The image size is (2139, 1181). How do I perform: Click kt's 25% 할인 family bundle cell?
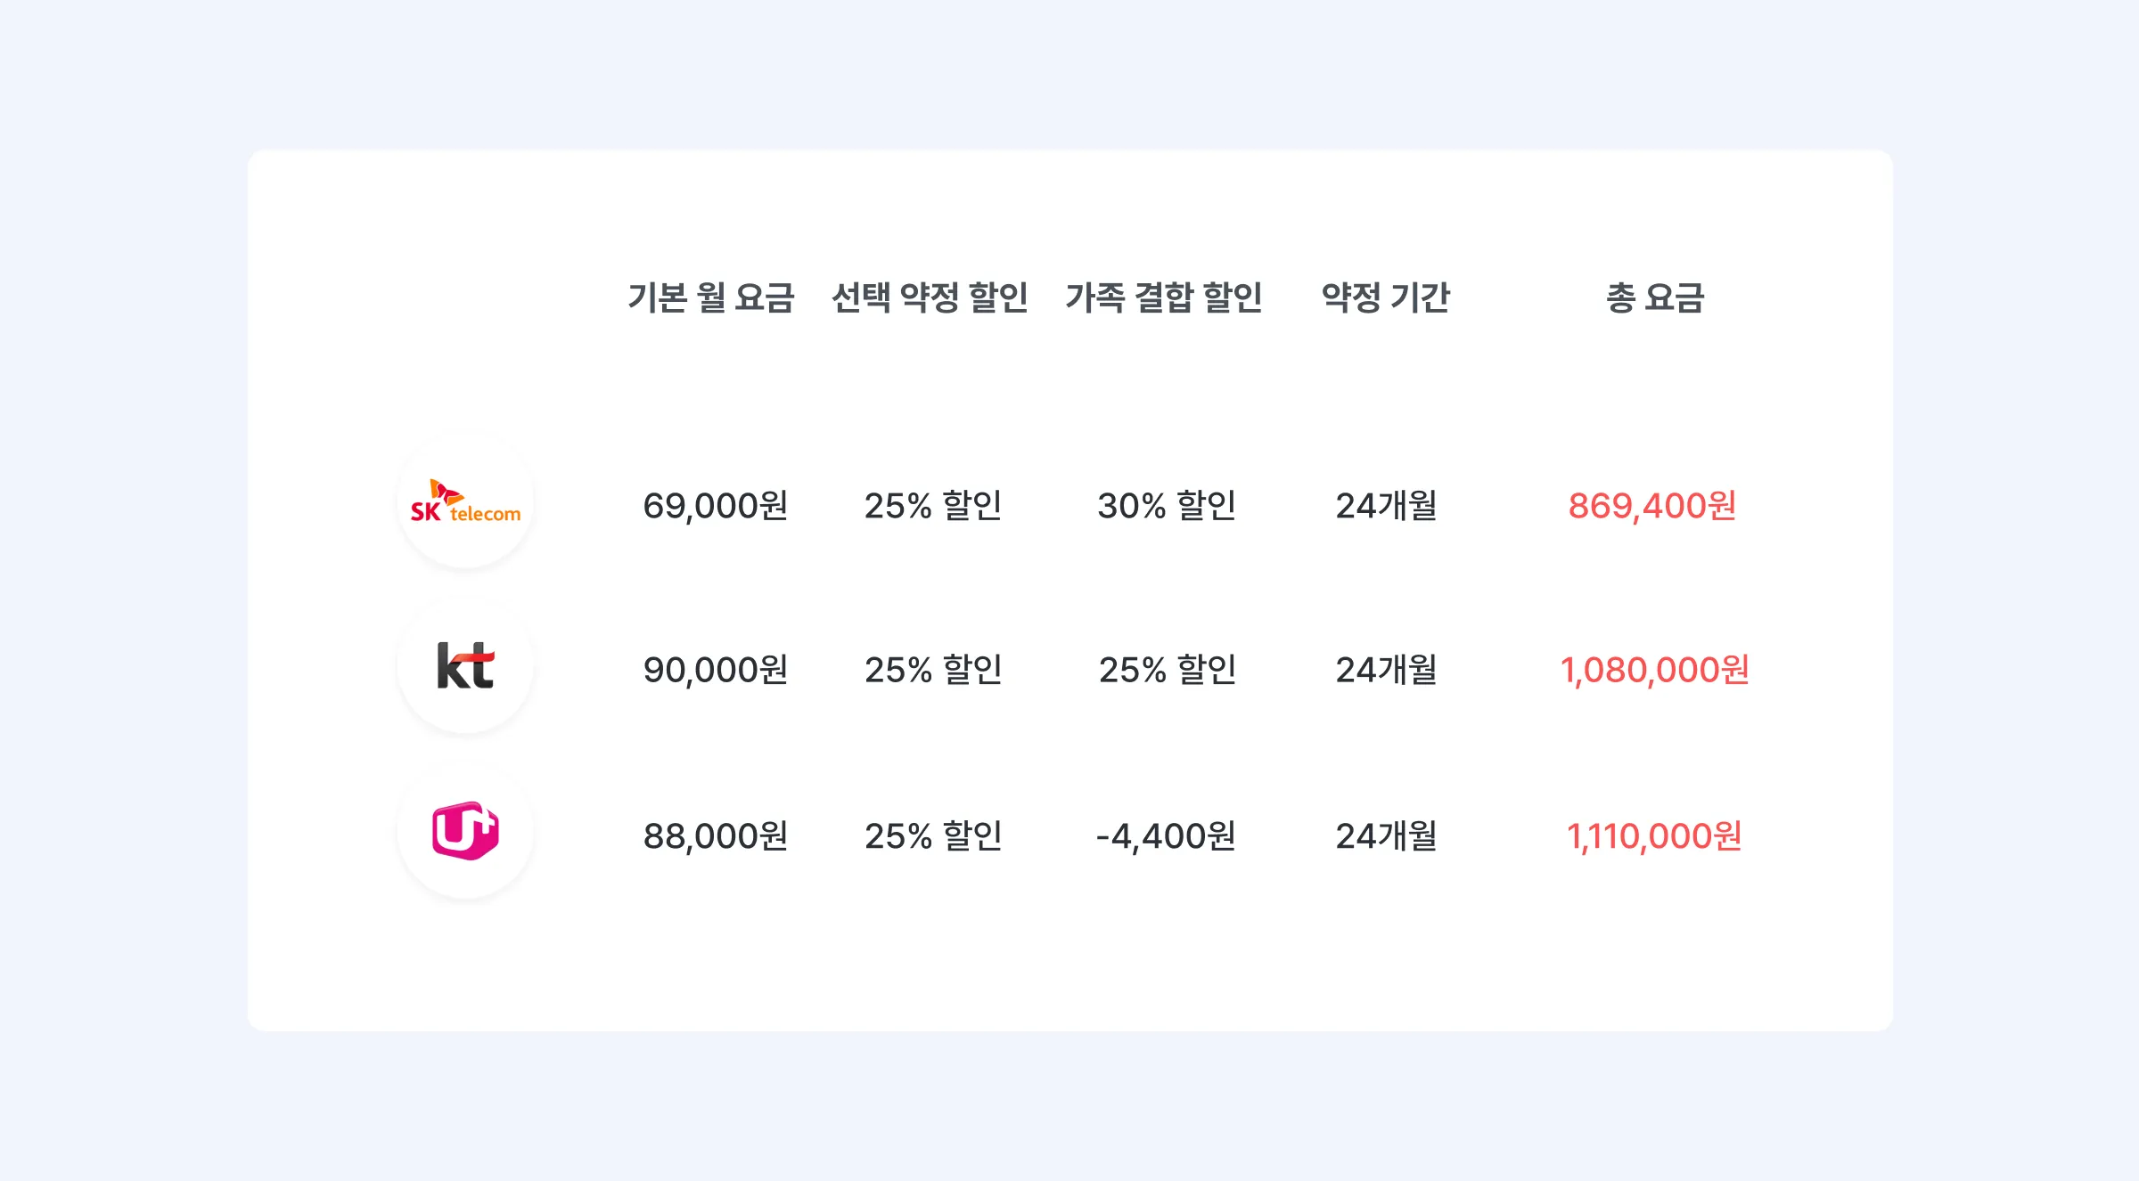[x=1168, y=670]
